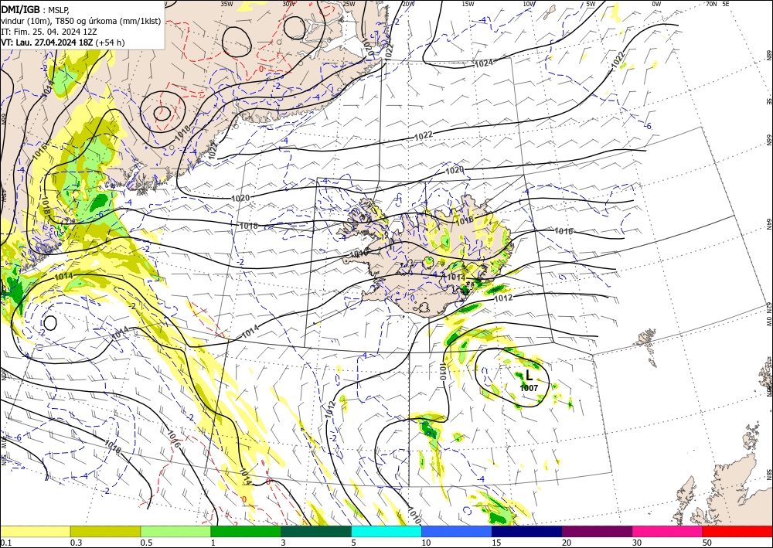
Task: Click the '30' legend value
Action: coord(637,543)
